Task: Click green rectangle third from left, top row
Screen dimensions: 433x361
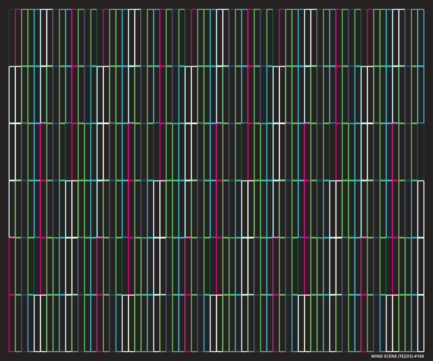Action: [x=25, y=37]
